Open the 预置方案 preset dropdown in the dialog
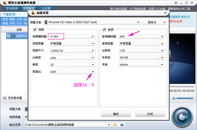 [138, 22]
